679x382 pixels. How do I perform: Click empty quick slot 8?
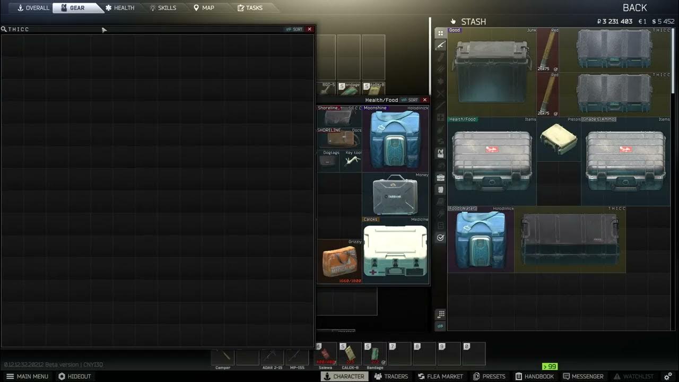pyautogui.click(x=424, y=354)
